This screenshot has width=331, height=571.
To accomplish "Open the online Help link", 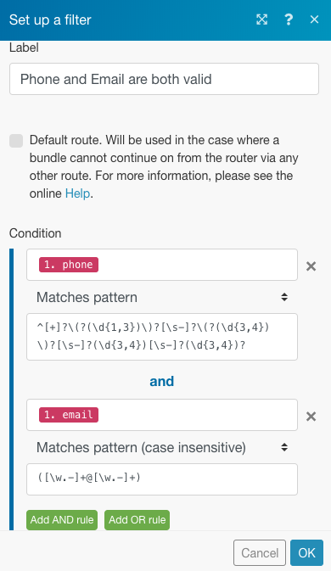I will 77,193.
